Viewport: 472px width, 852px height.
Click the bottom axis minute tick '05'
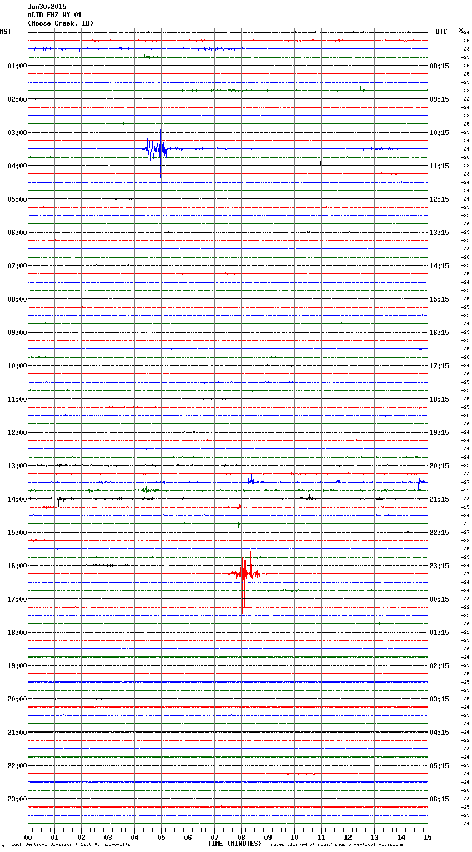click(x=161, y=837)
